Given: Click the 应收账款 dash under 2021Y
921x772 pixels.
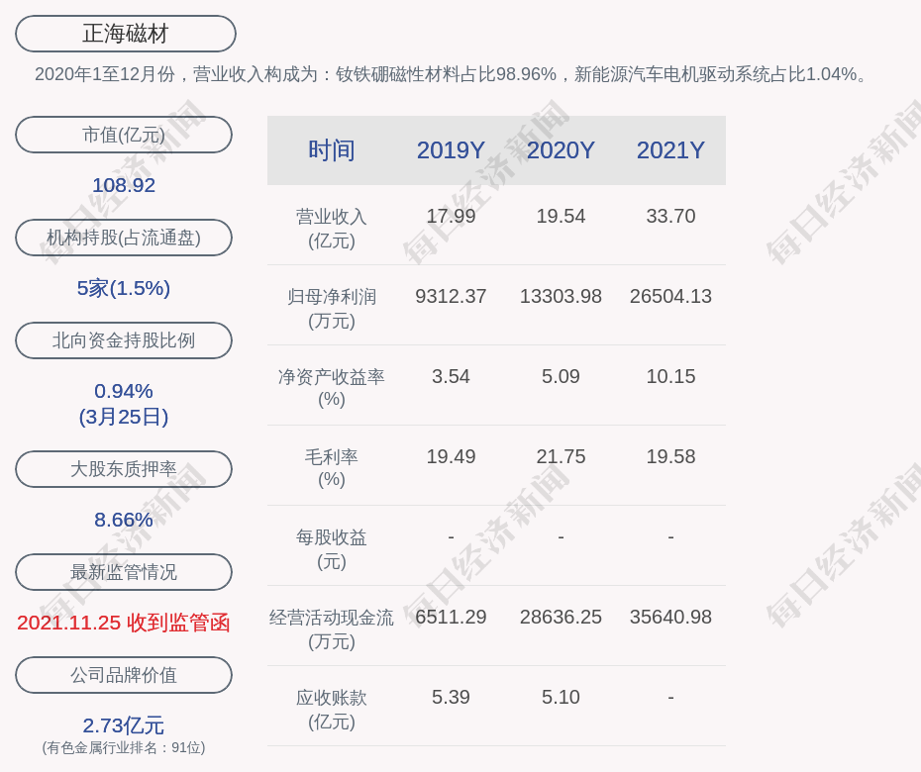Looking at the screenshot, I should tap(670, 697).
